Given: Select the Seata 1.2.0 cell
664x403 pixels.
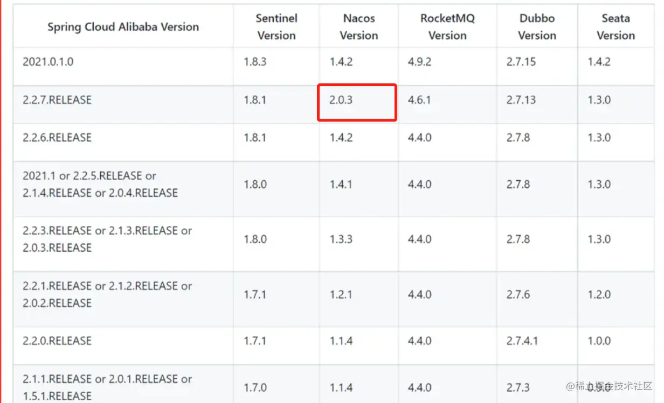Looking at the screenshot, I should (615, 299).
